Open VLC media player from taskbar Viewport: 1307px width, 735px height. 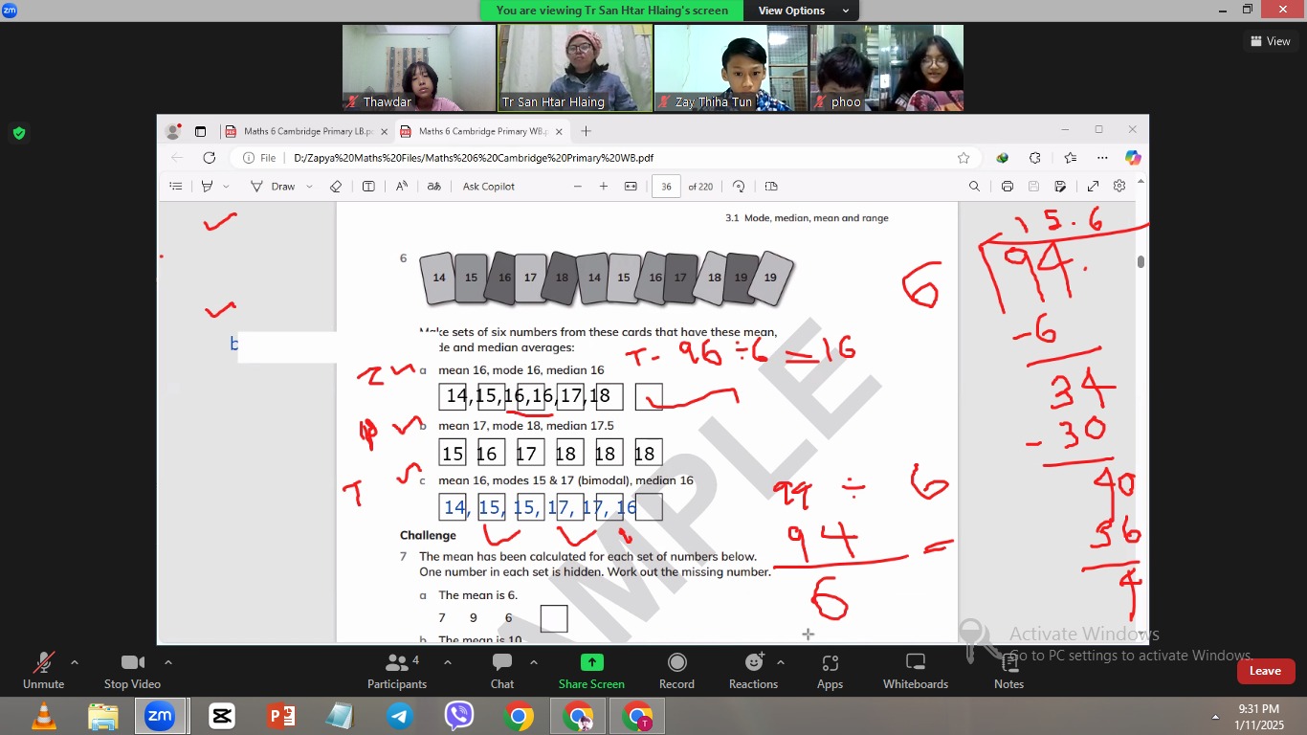point(44,716)
